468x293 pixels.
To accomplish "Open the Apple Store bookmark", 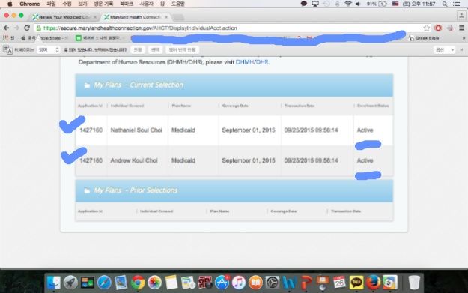I will (x=45, y=38).
